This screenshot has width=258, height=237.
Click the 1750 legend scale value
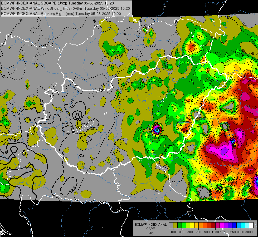click(224, 232)
